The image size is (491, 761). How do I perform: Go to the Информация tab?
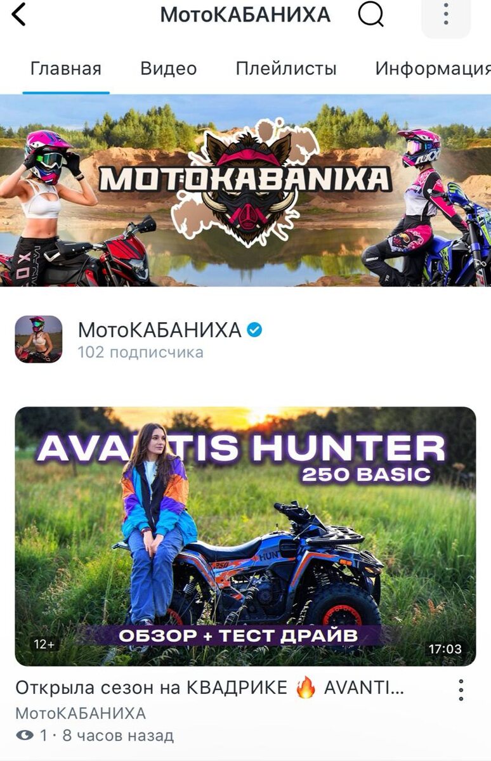[433, 68]
